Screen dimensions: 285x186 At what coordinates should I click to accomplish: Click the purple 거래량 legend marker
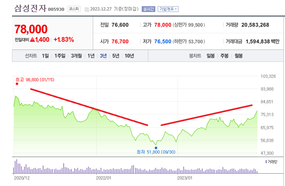pos(266,161)
